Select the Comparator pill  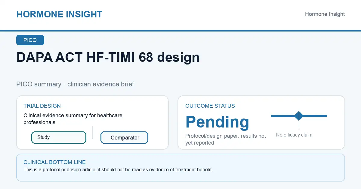click(x=124, y=138)
